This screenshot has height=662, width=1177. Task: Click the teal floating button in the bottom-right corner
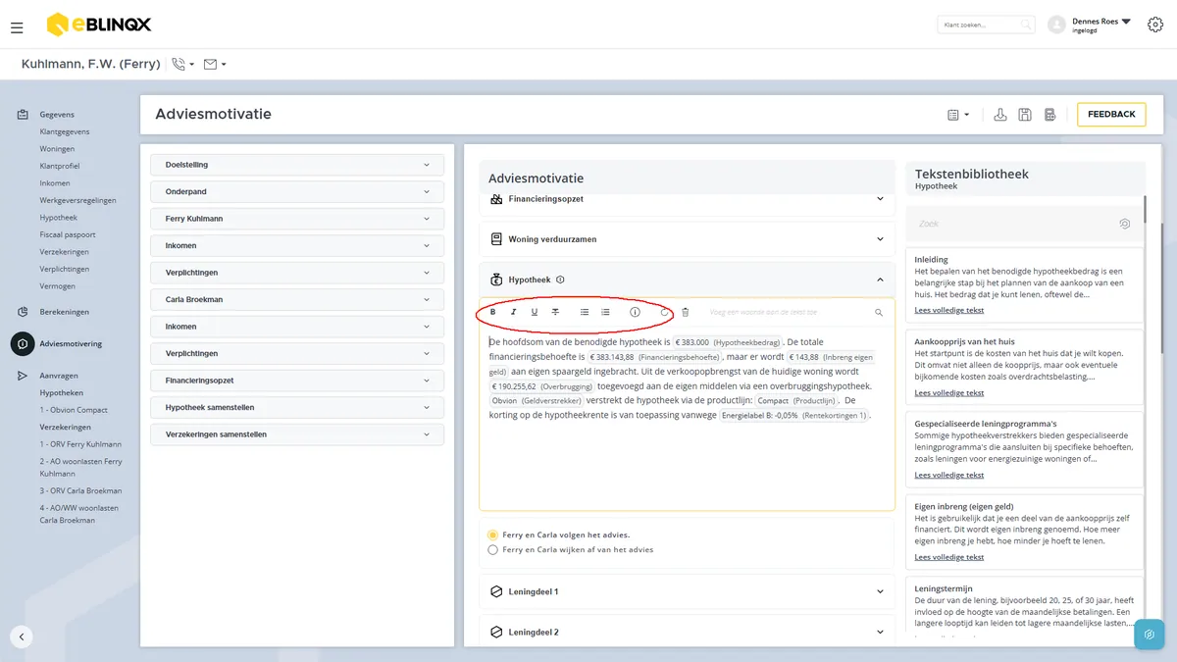point(1150,635)
